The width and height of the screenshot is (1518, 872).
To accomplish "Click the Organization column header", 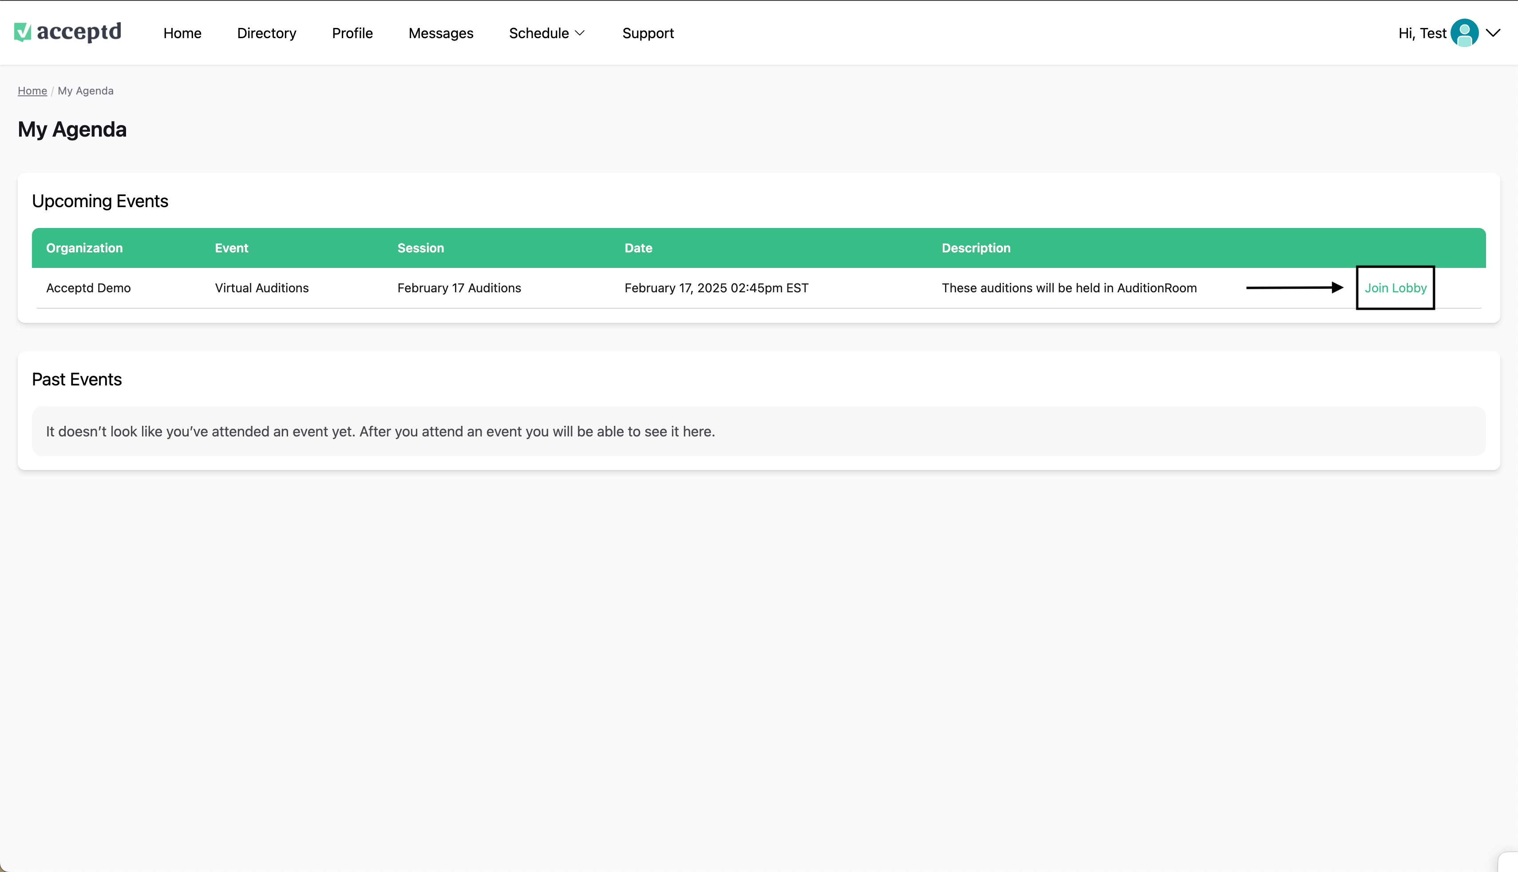I will point(84,248).
